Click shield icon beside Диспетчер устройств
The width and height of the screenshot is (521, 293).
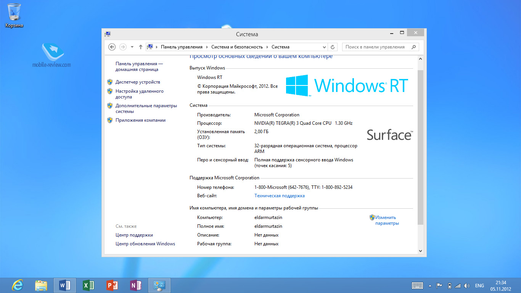(110, 82)
